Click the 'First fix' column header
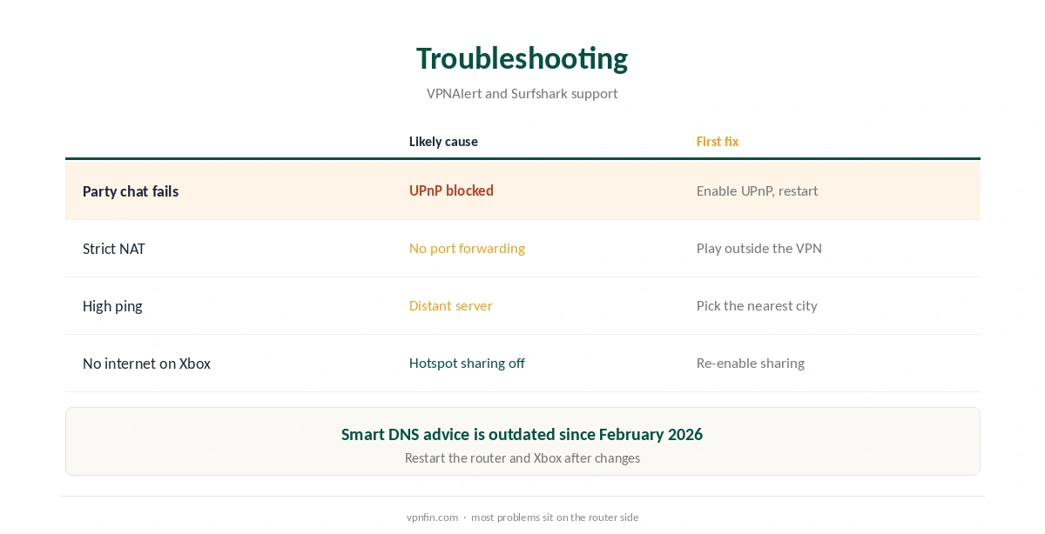Screen dimensions: 1045x534 [718, 142]
